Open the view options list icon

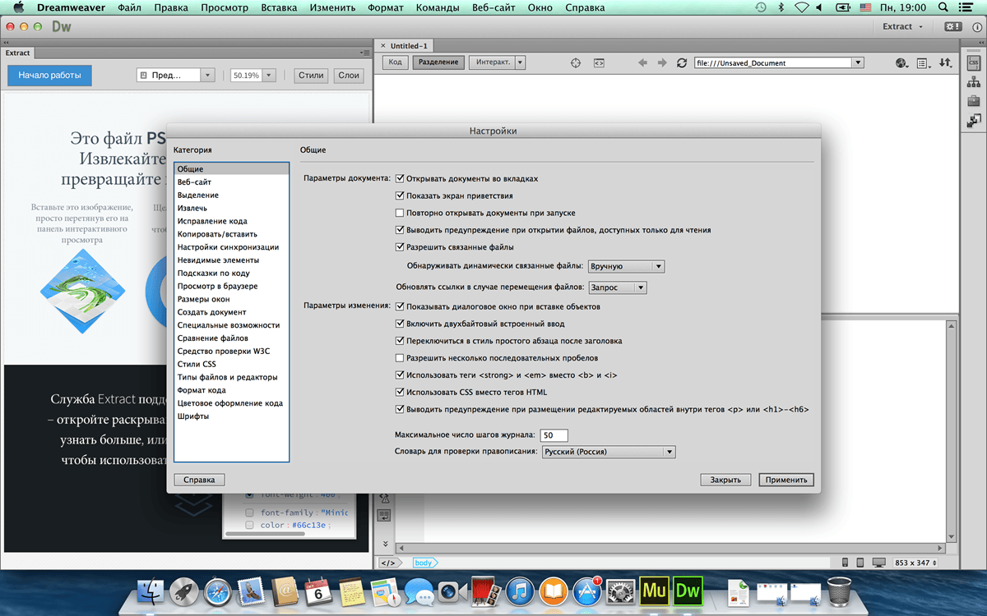924,62
